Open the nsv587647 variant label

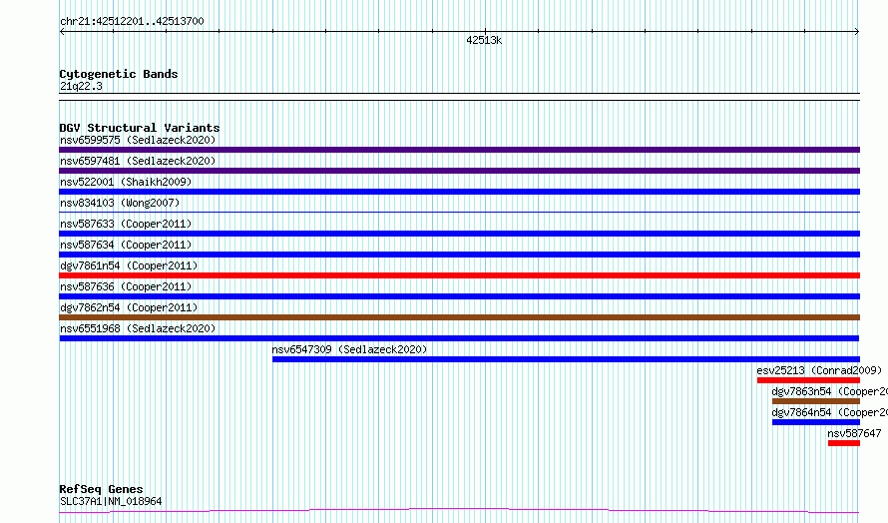tap(854, 433)
